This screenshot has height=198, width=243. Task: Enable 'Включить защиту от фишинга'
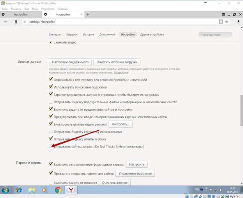(x=51, y=183)
